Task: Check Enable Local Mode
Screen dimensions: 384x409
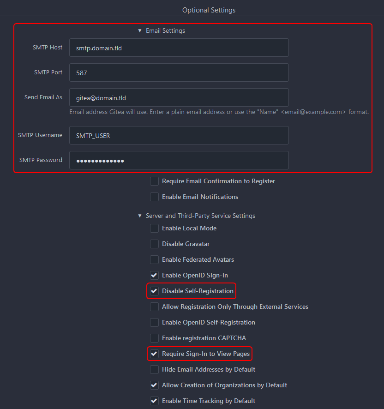Action: coord(154,228)
